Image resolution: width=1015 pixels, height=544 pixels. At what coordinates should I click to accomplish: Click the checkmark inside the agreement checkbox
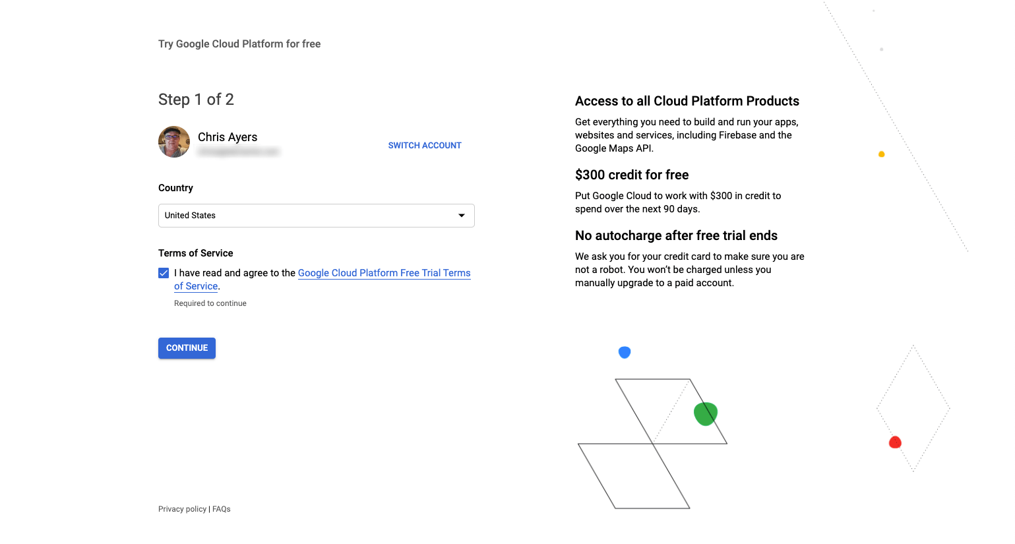pos(164,272)
